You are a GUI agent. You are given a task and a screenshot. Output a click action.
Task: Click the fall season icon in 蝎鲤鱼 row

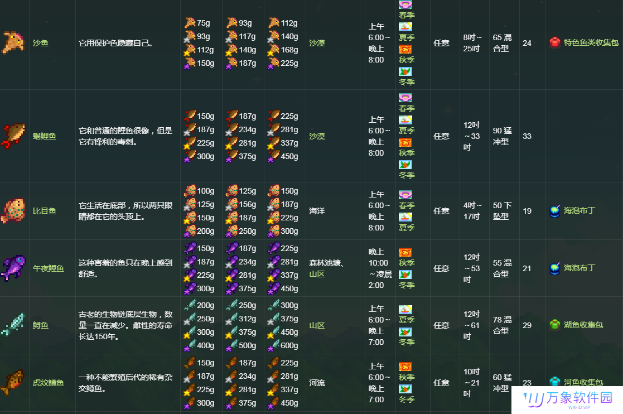click(405, 142)
